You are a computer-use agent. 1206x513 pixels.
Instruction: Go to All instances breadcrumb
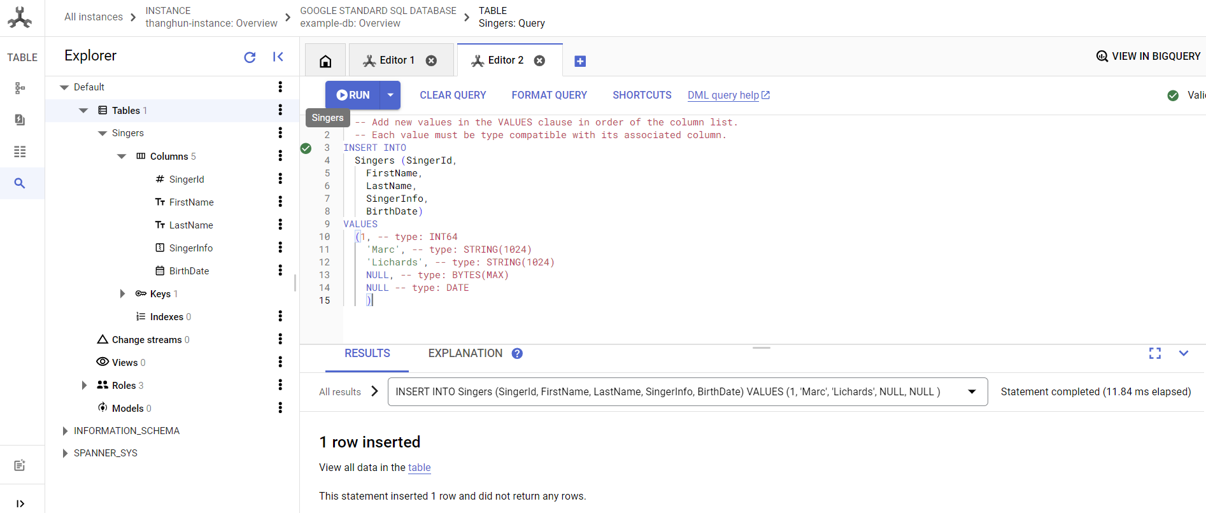[x=94, y=17]
